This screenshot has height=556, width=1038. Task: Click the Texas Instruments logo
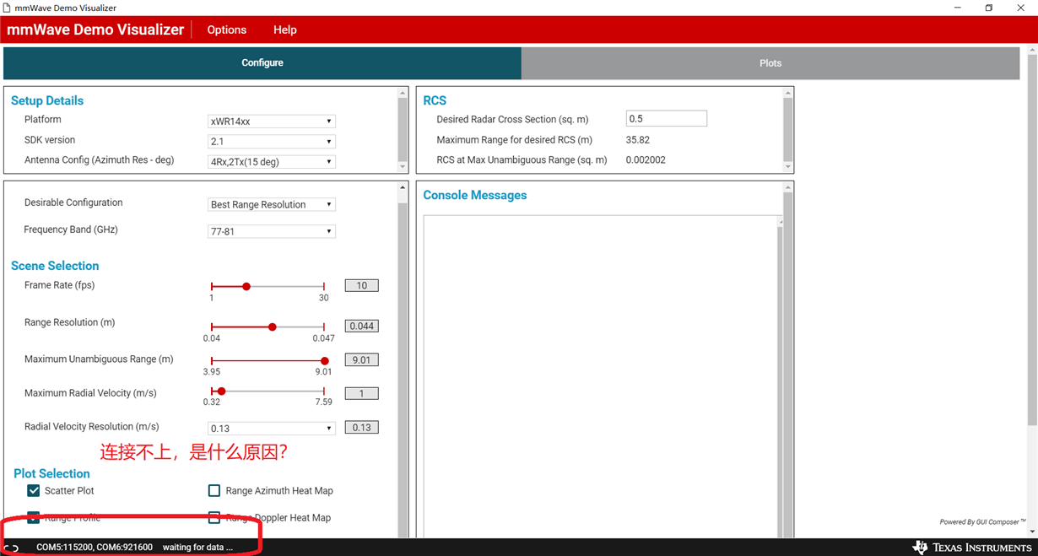pos(972,548)
